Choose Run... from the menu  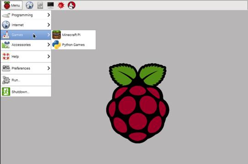[26, 80]
